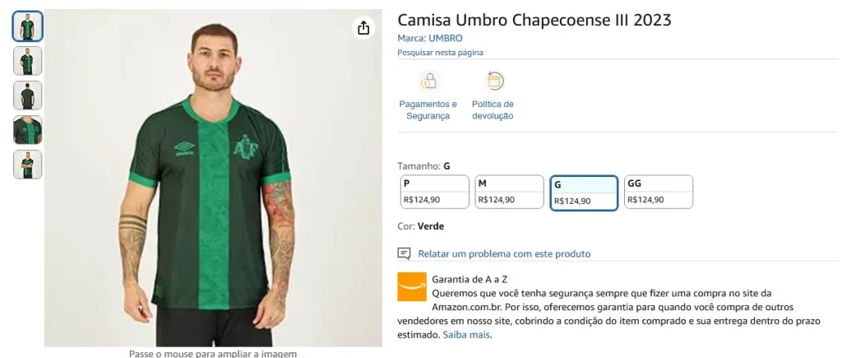Open Pagamentos e Segurança text link
842x358 pixels.
pyautogui.click(x=428, y=110)
